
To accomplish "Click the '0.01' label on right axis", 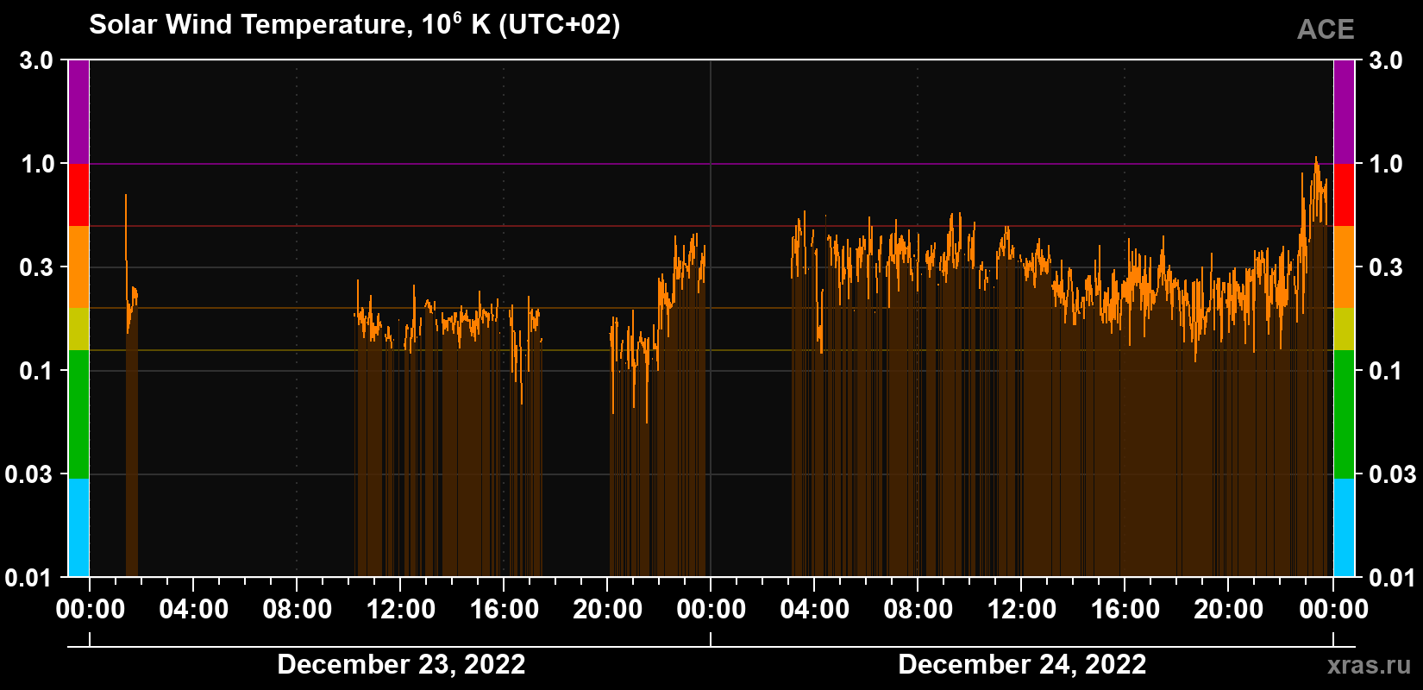I will point(1393,577).
